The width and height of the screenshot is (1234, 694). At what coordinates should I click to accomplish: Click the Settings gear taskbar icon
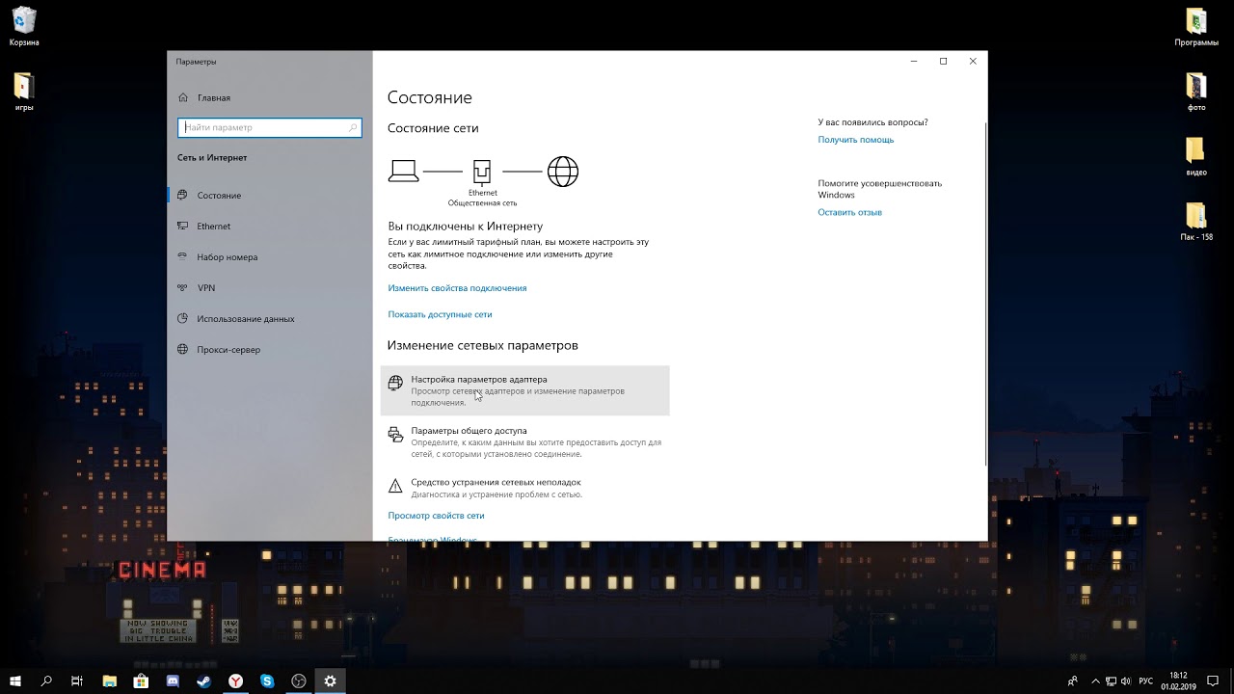pos(330,681)
